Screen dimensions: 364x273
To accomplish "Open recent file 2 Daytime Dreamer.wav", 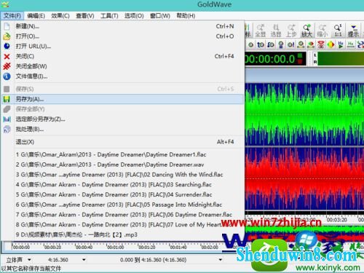I will [122, 165].
